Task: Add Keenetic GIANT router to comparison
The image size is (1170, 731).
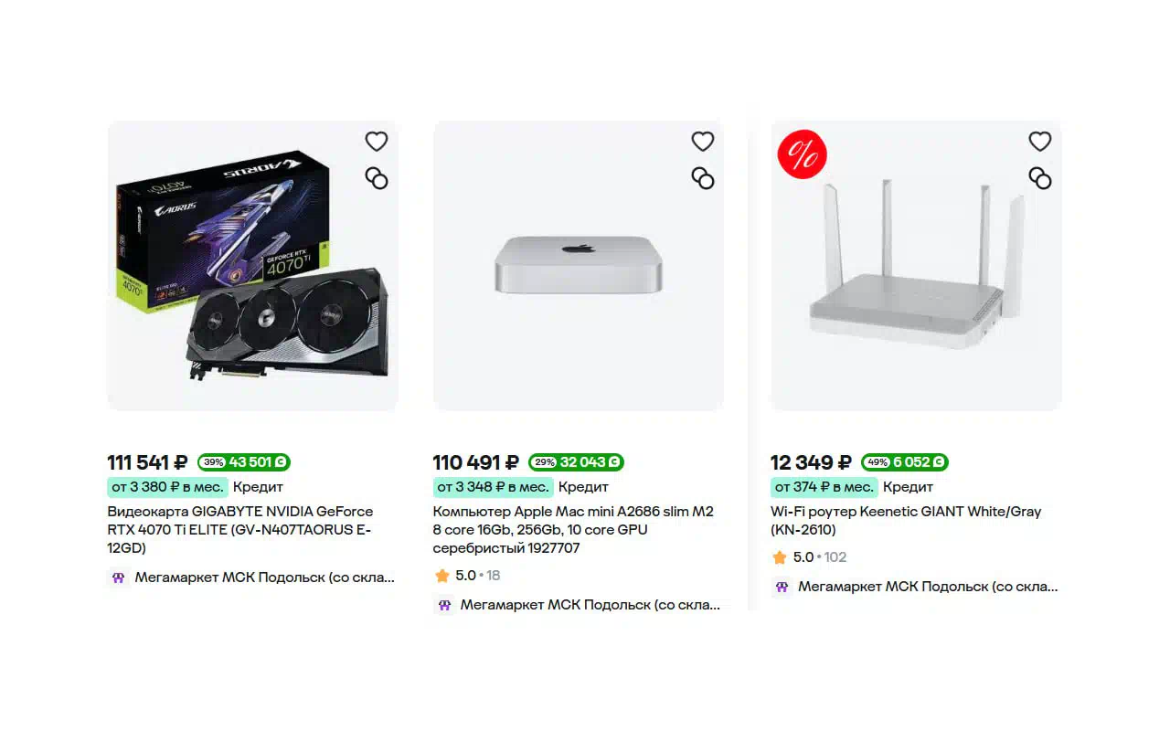Action: click(x=1040, y=178)
